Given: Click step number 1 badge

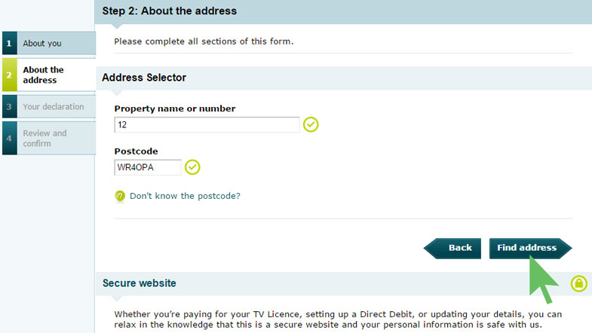Looking at the screenshot, I should 10,43.
